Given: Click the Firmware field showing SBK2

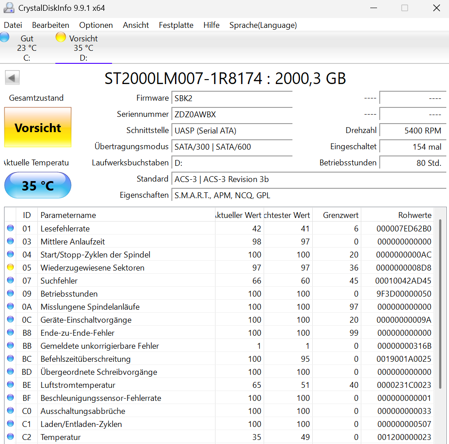Looking at the screenshot, I should [232, 98].
